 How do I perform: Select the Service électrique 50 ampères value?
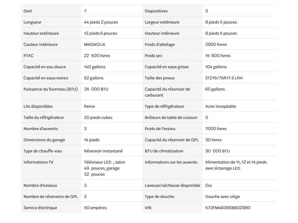(95, 208)
